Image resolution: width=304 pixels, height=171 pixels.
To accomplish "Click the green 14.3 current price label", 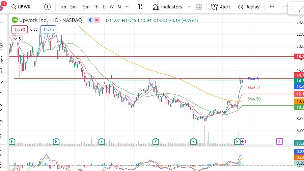I will (x=299, y=81).
